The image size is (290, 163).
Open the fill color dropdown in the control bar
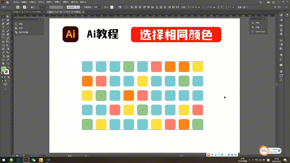click(x=21, y=7)
